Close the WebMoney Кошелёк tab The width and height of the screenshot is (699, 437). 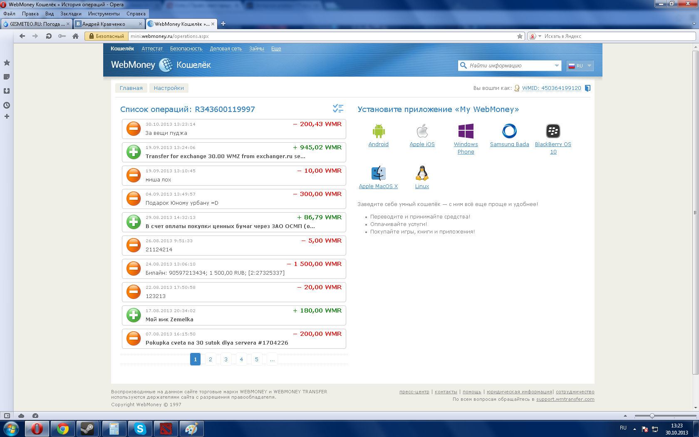(213, 24)
